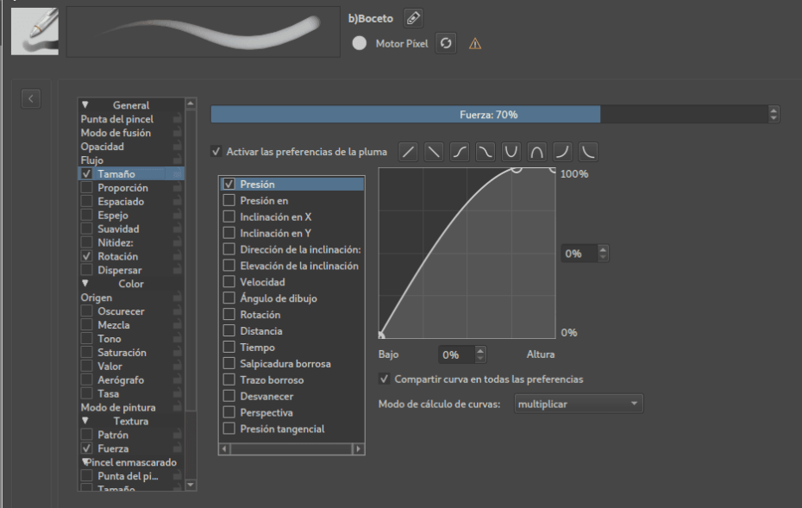Apply the S-curve pressure preset
Image resolution: width=802 pixels, height=508 pixels.
coord(460,151)
